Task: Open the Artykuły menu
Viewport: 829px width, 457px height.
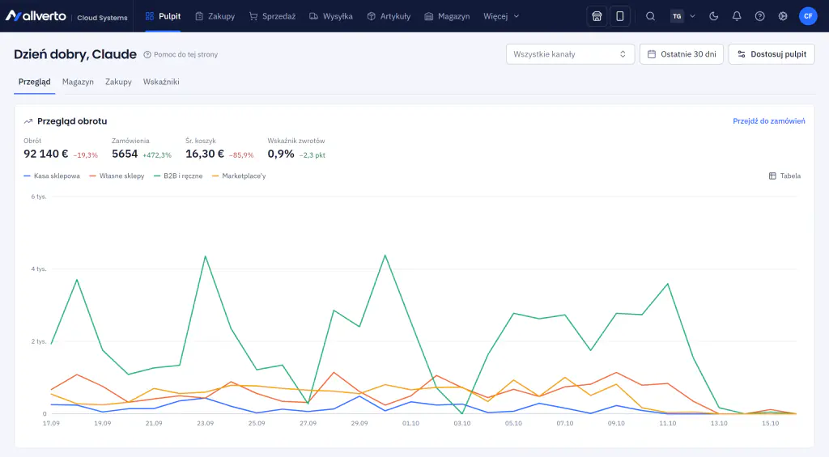Action: tap(389, 16)
